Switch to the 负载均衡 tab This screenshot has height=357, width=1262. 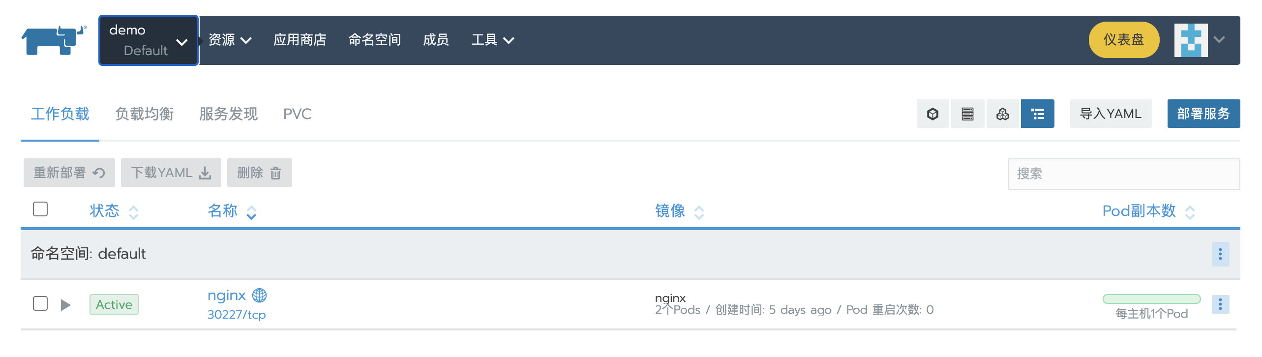coord(144,114)
